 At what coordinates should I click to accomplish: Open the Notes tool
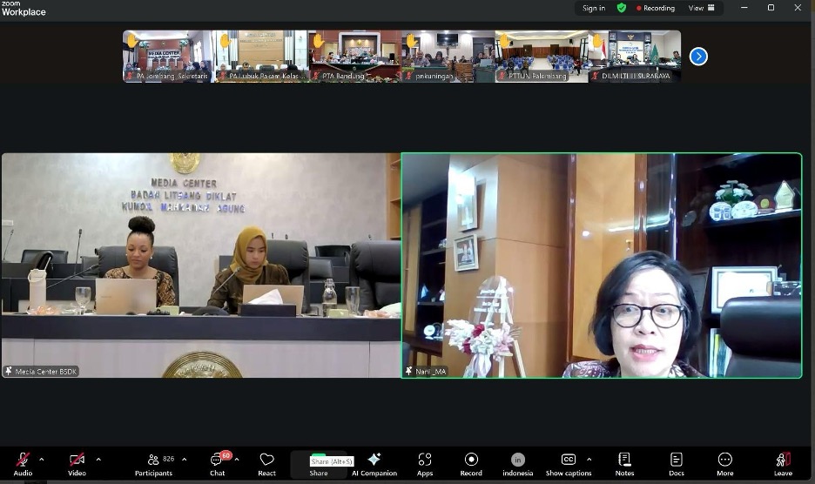coord(624,464)
